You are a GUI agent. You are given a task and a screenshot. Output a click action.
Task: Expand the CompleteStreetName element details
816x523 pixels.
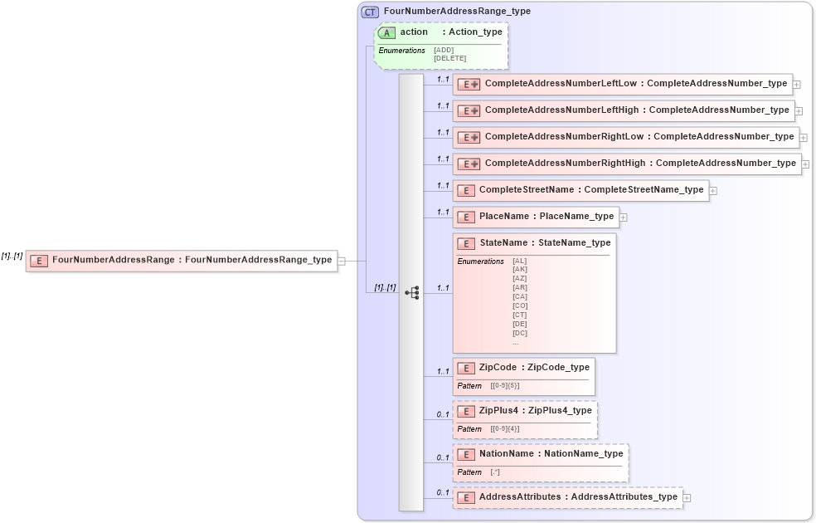coord(713,190)
